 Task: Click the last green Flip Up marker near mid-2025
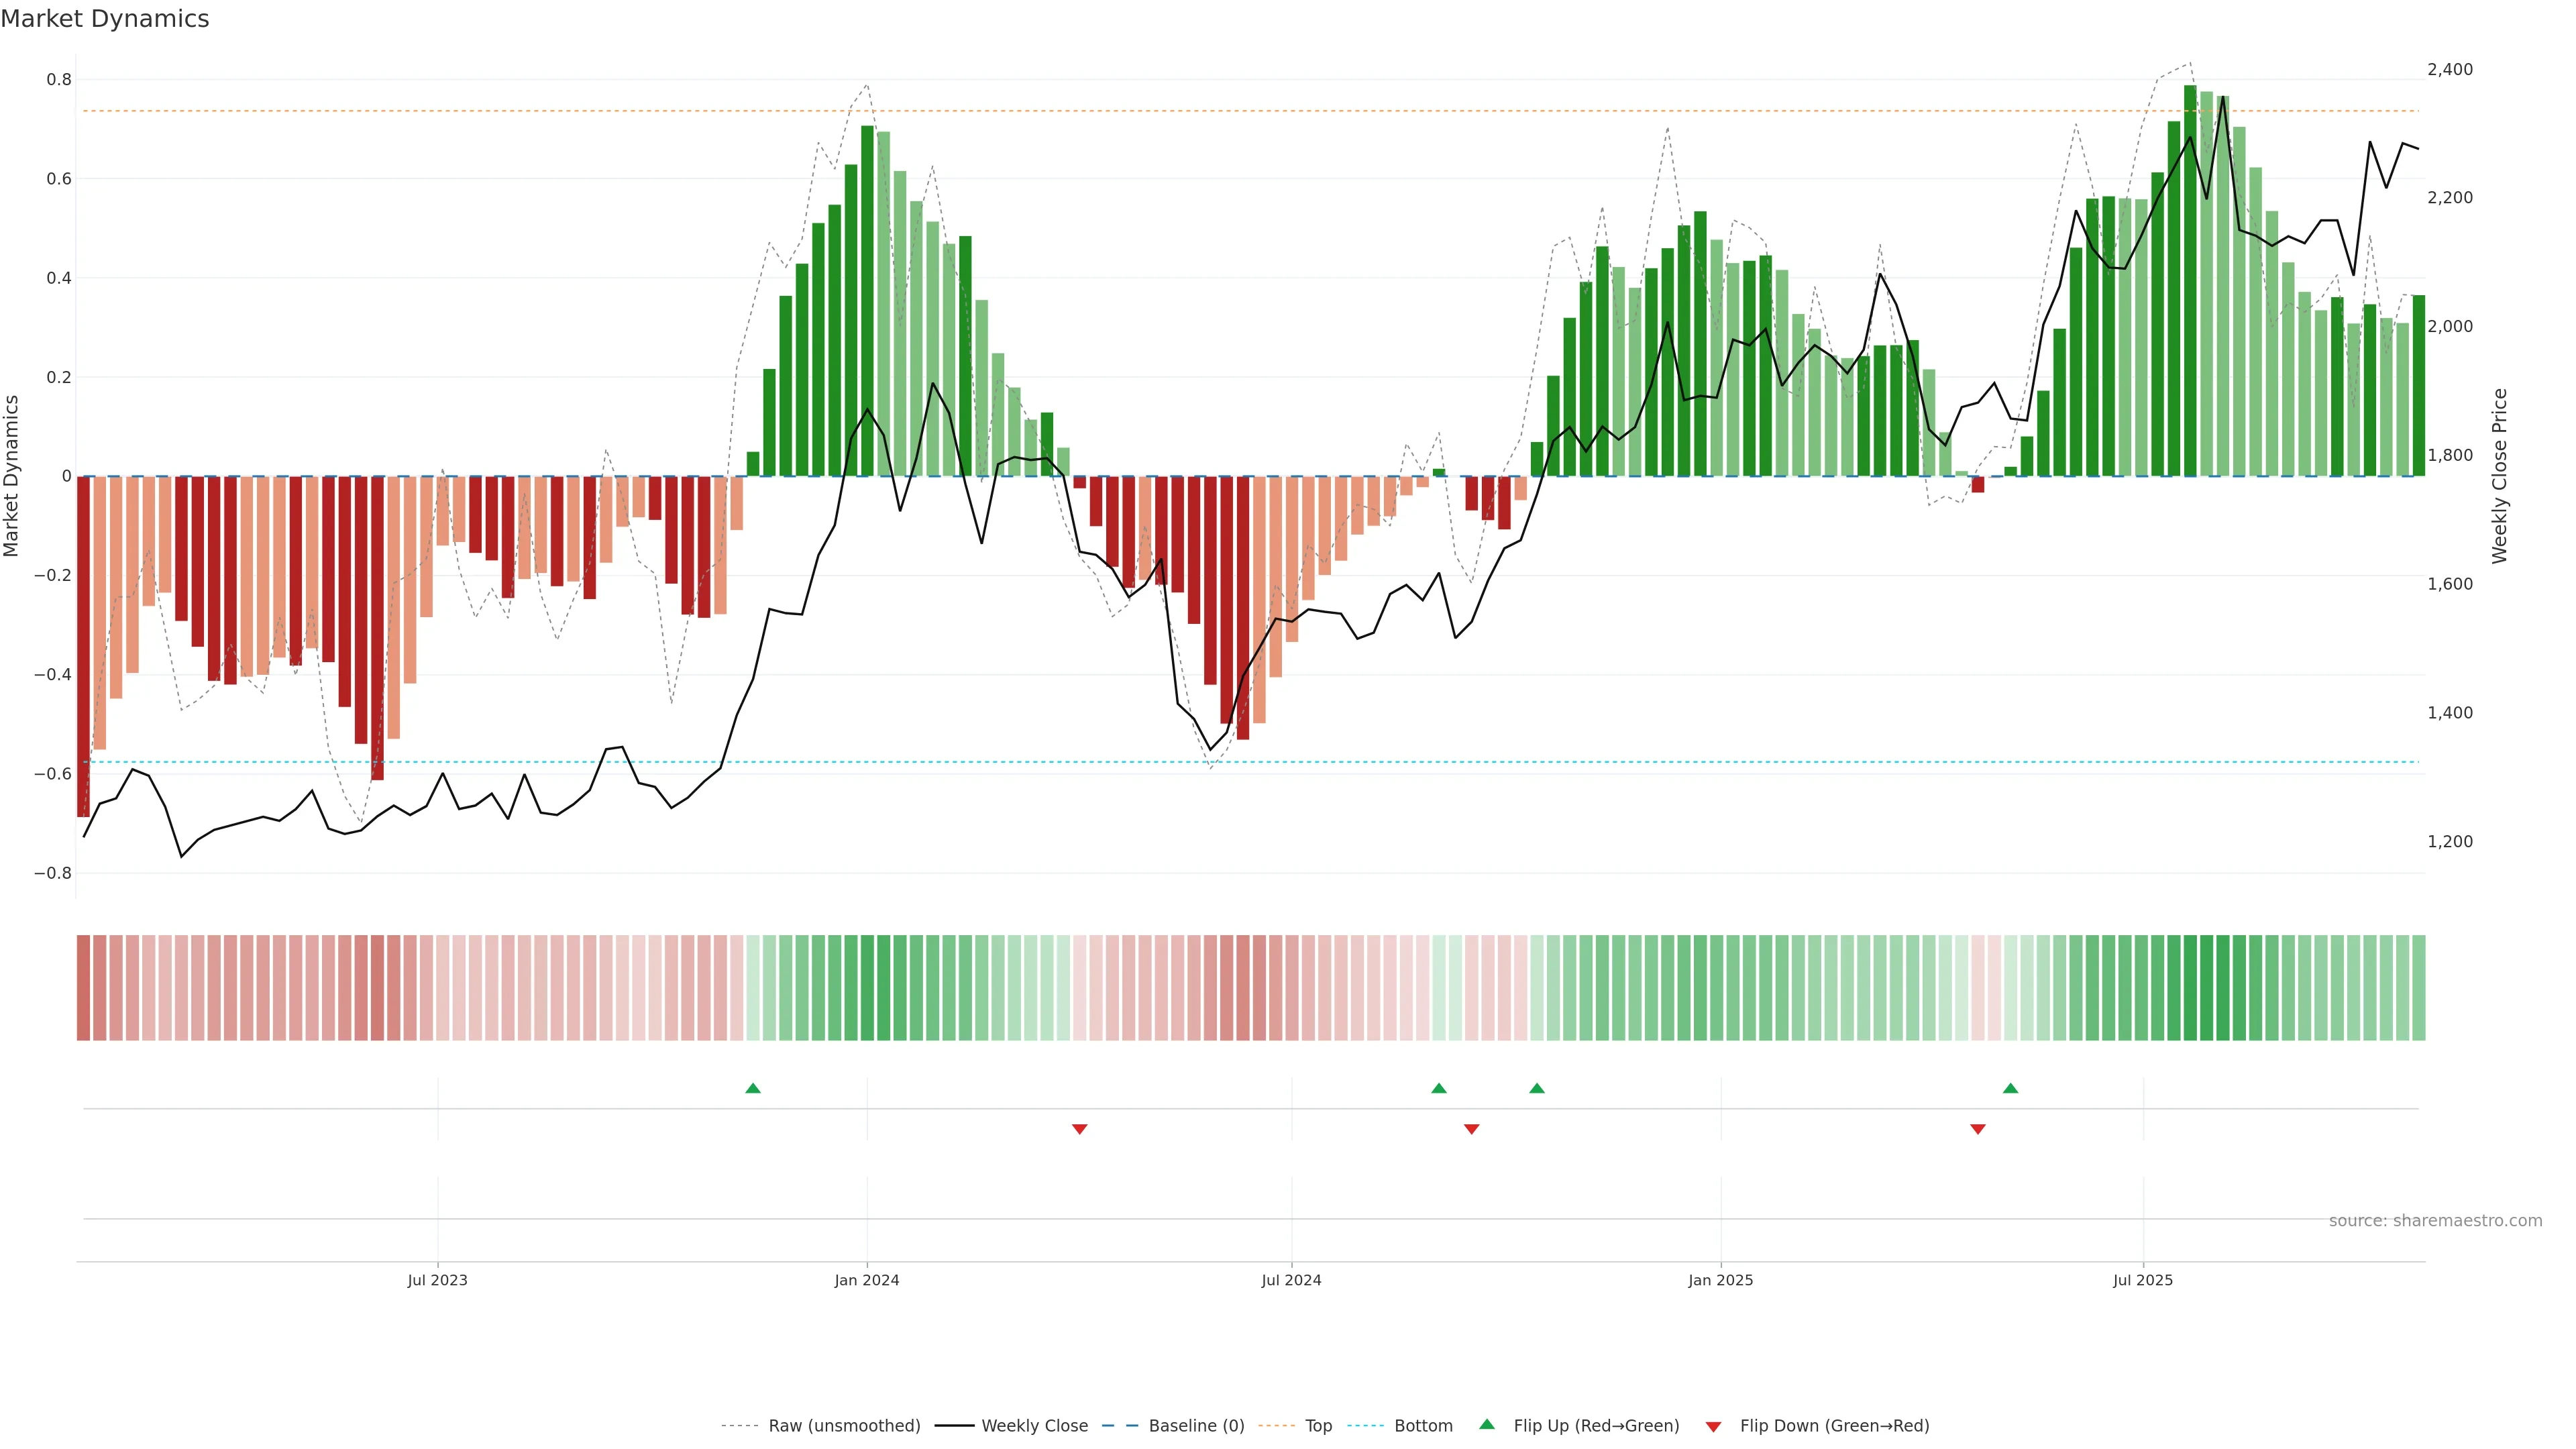pos(2010,1088)
